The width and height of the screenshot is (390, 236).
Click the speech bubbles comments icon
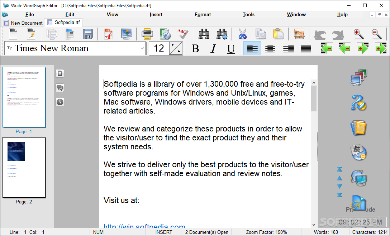[60, 88]
